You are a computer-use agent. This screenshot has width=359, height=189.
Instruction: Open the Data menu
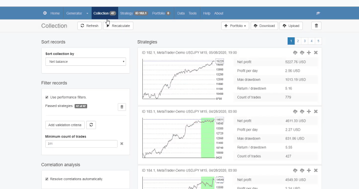click(x=181, y=13)
